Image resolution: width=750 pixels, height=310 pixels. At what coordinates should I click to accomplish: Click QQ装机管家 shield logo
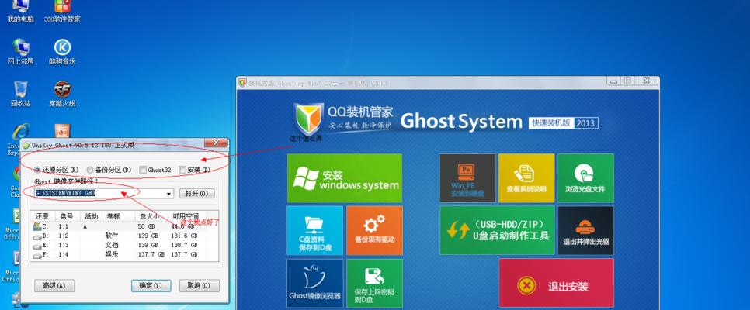coord(307,119)
